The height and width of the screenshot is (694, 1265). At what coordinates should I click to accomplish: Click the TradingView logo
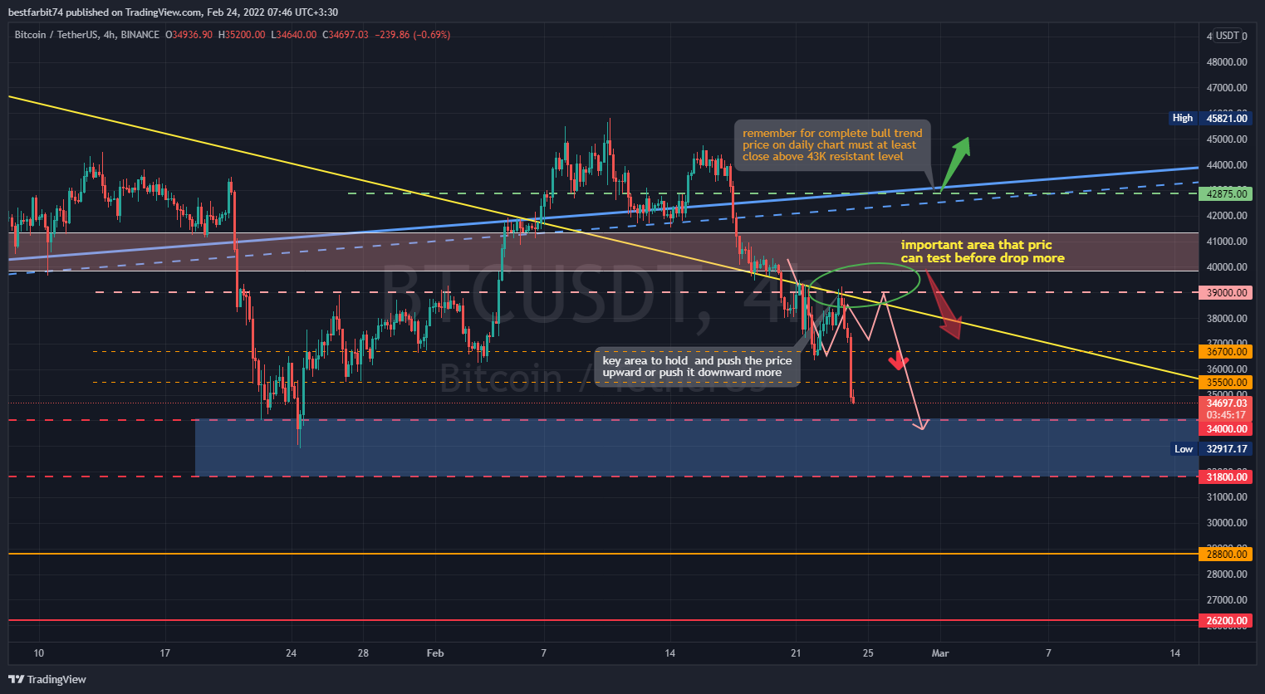(47, 679)
